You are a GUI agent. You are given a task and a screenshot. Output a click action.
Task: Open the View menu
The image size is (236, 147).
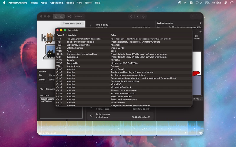[79, 3]
